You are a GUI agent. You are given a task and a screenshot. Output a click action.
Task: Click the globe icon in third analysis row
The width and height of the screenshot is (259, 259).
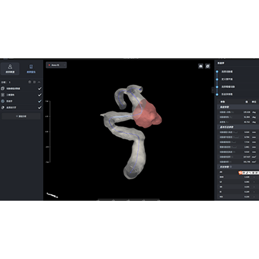tap(3, 101)
